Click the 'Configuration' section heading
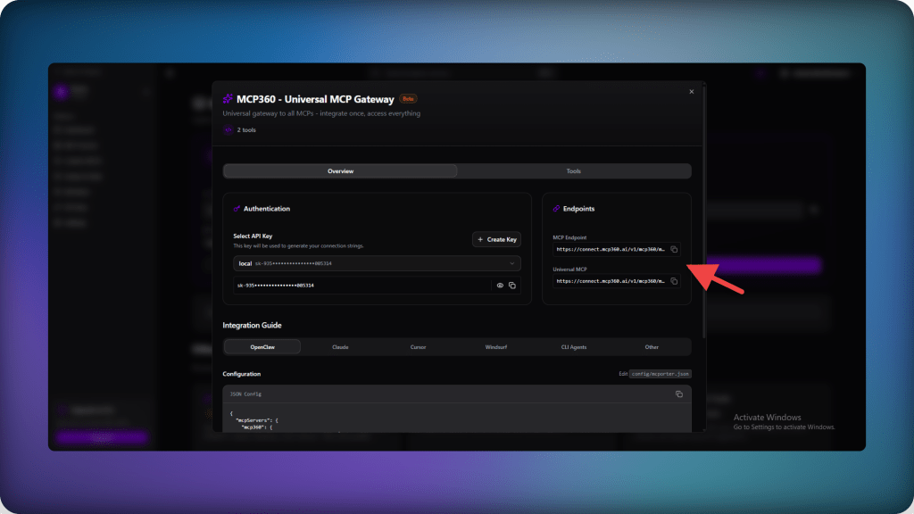Screen dimensions: 914x514 pyautogui.click(x=241, y=374)
